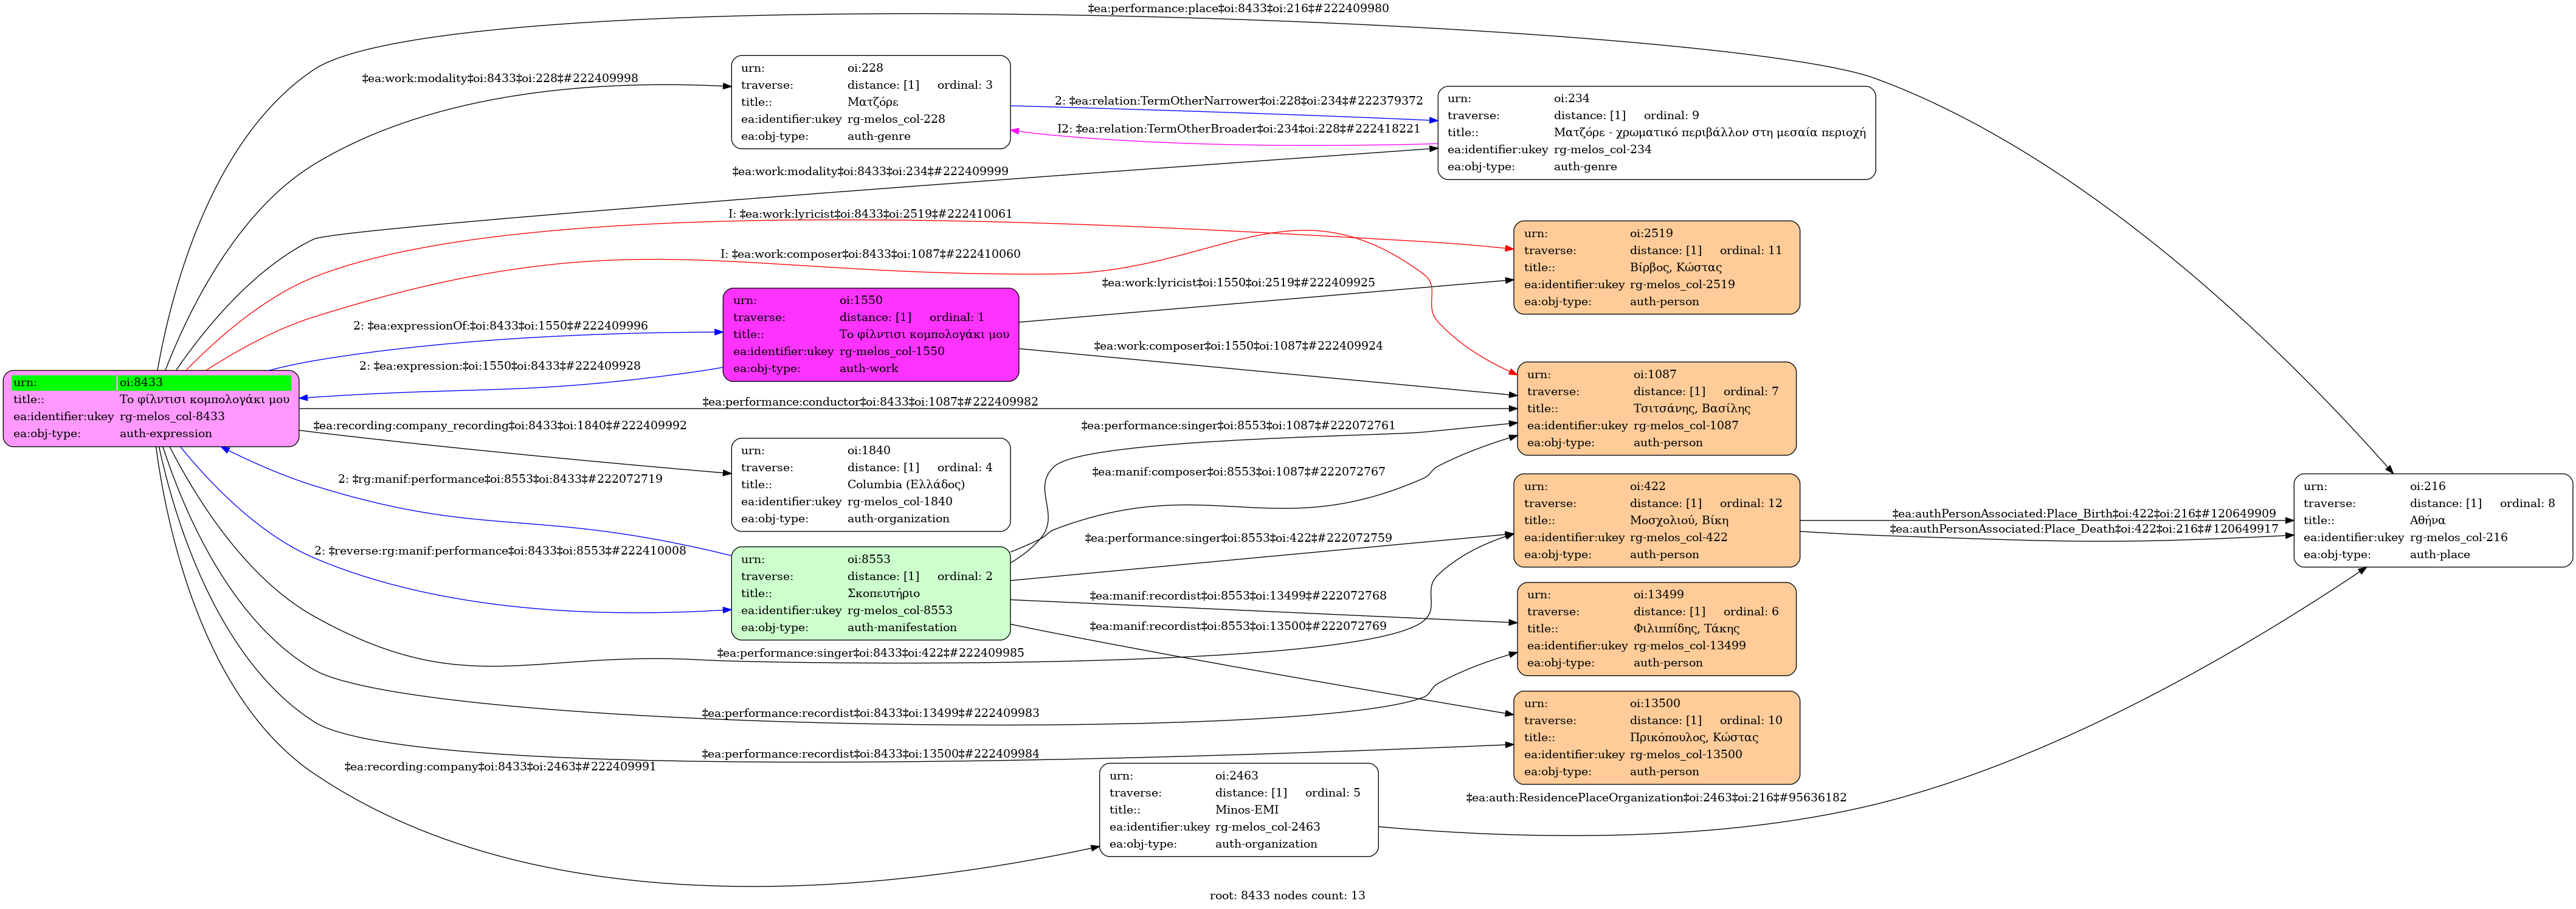Click identifier rg-melos_col-1550 text

coord(892,352)
